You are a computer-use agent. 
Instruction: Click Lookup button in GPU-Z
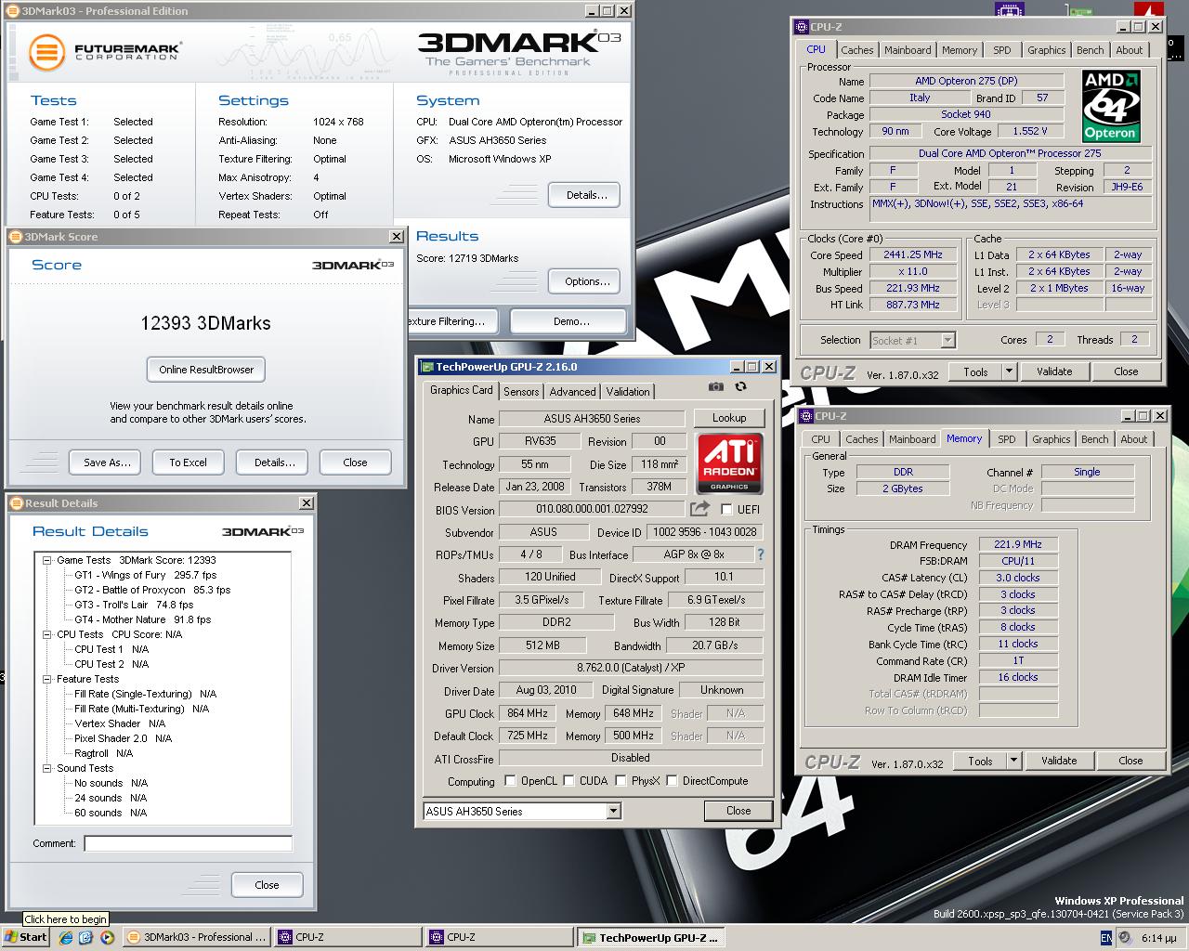click(x=729, y=418)
